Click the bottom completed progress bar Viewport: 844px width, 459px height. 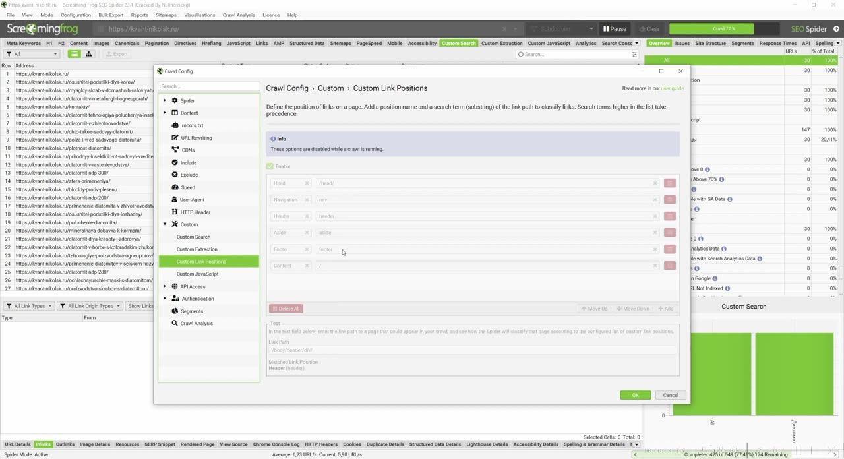click(x=737, y=454)
